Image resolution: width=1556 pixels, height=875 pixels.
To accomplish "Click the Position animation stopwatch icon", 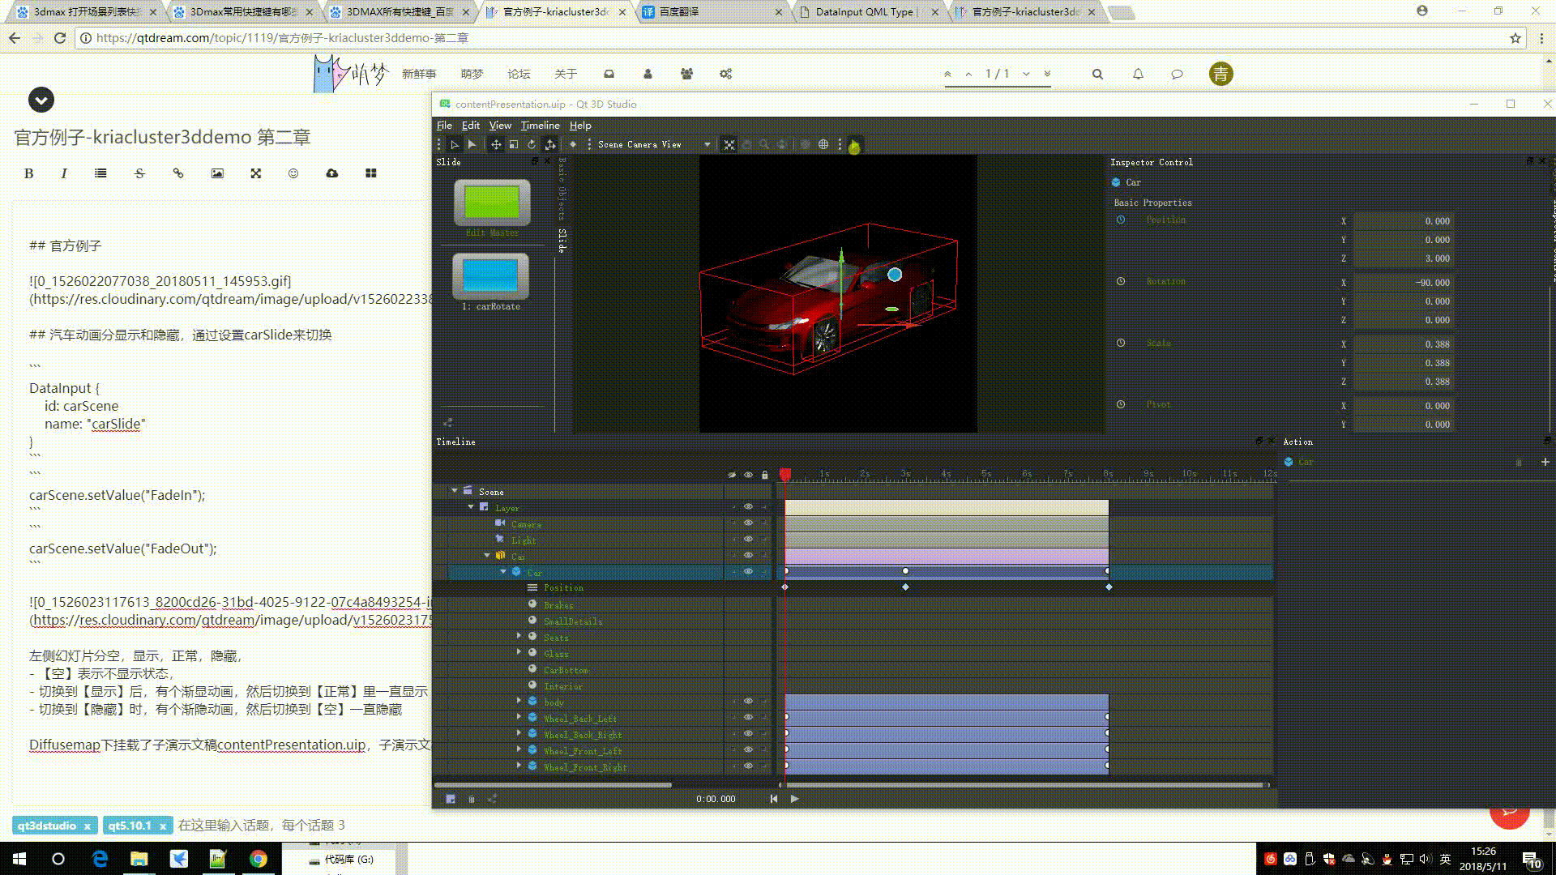I will (x=1121, y=220).
